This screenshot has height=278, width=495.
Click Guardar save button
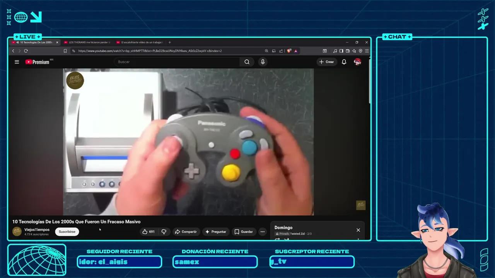tap(244, 232)
